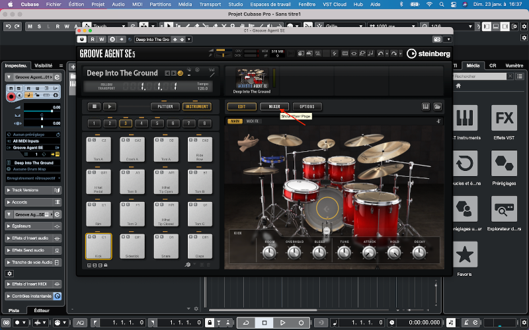Click the Edit button
This screenshot has width=529, height=330.
[241, 107]
